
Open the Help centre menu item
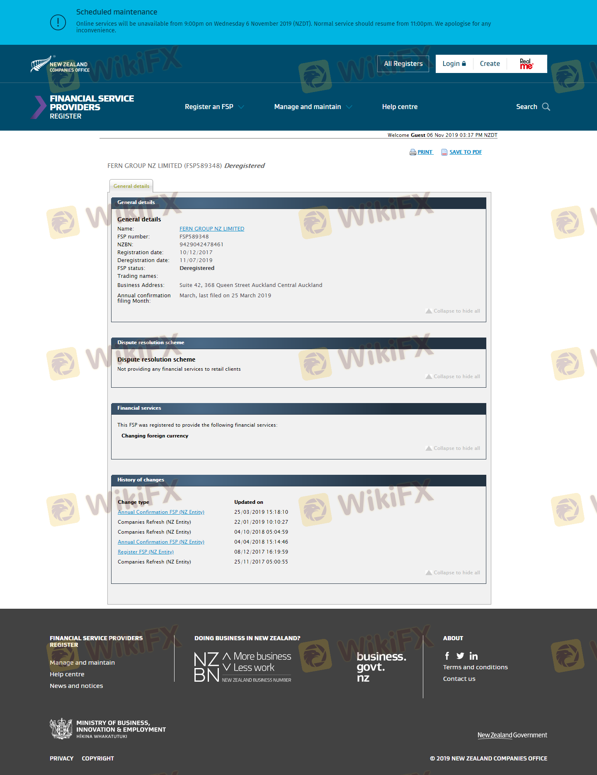400,107
